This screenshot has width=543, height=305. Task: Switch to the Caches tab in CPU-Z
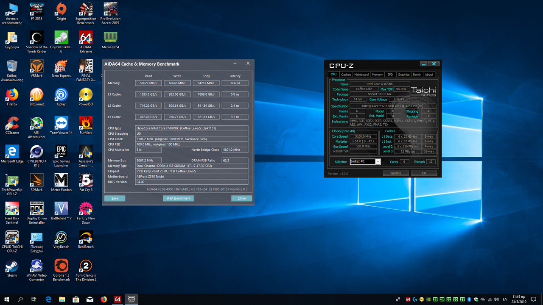pos(346,75)
